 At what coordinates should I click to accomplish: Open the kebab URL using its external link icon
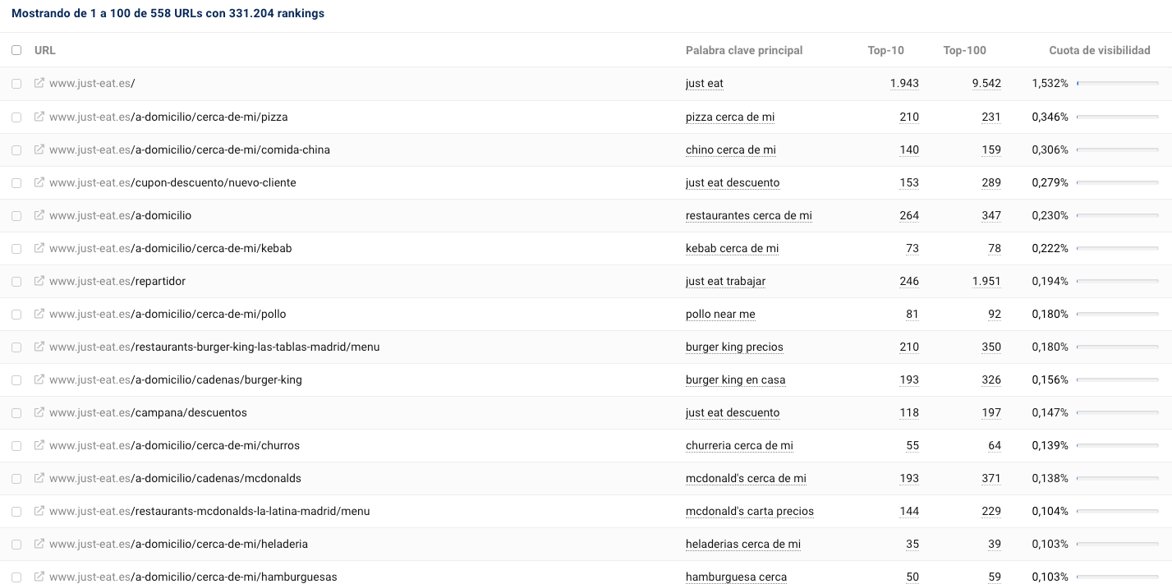39,248
